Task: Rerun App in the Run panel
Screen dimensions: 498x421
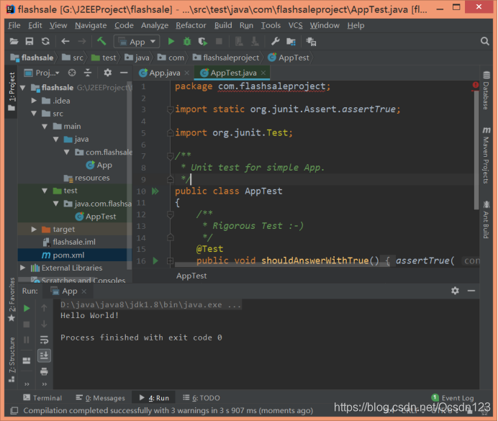Action: [x=27, y=308]
